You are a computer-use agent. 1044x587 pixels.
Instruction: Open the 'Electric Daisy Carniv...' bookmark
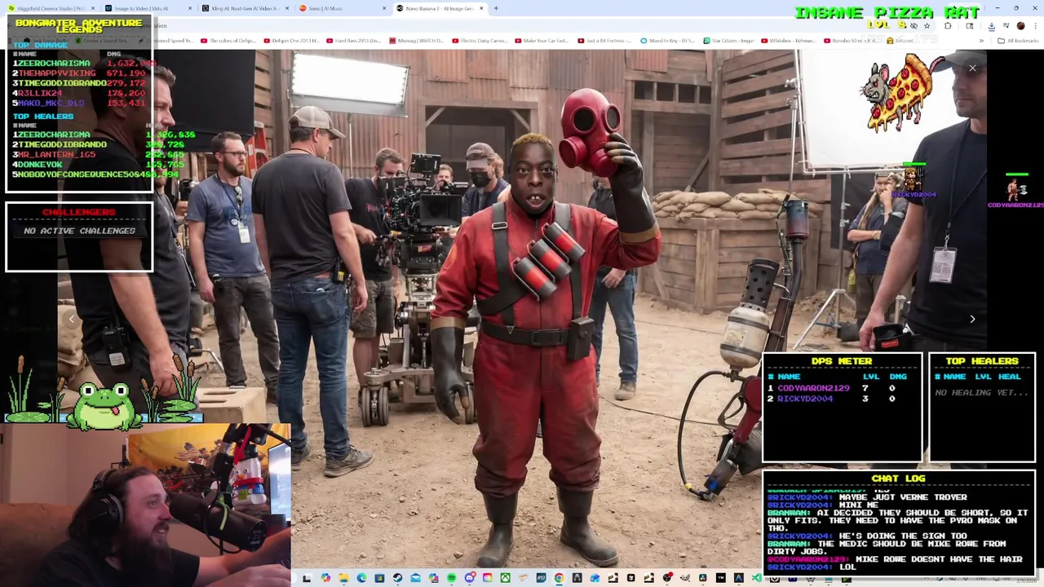coord(479,40)
